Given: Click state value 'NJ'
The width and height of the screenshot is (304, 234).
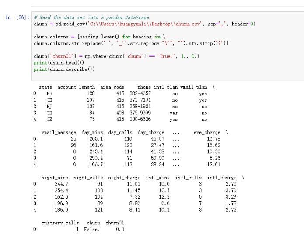Looking at the screenshot, I should [x=49, y=107].
